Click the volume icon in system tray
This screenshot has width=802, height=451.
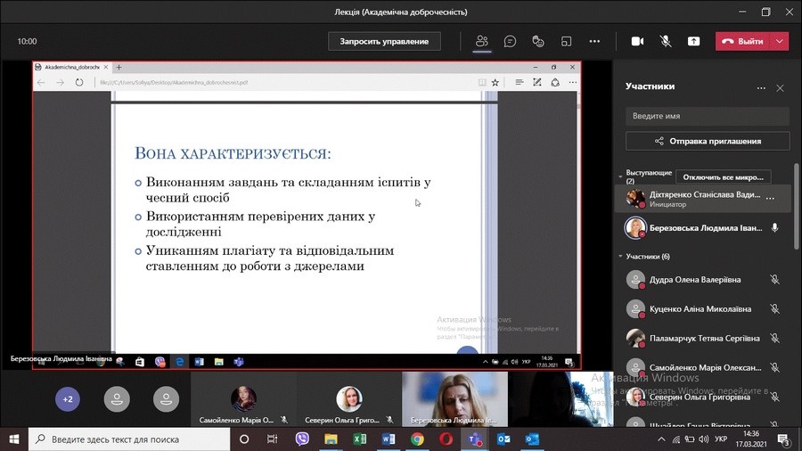click(x=704, y=439)
